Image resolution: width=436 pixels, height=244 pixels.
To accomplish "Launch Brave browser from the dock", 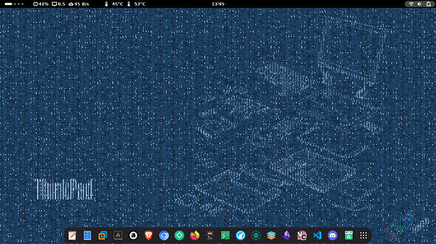I will click(x=148, y=235).
